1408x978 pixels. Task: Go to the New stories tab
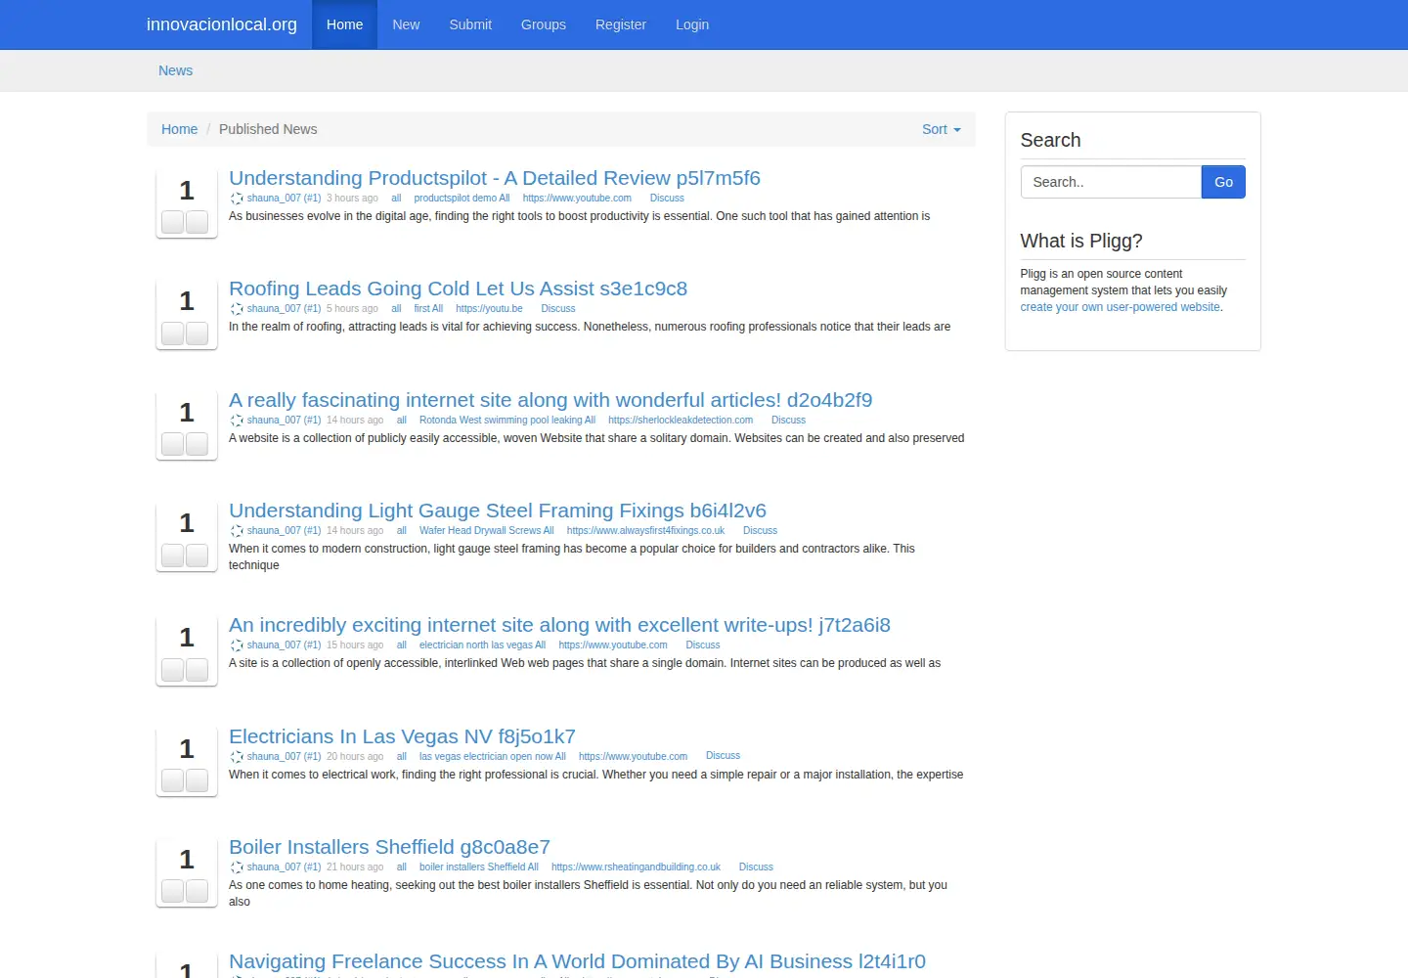point(406,24)
